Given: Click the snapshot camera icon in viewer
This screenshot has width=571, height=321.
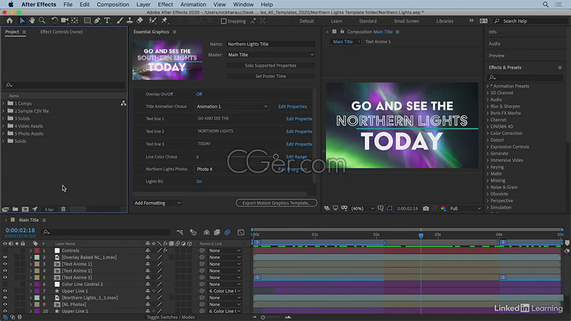Looking at the screenshot, I should coord(426,209).
